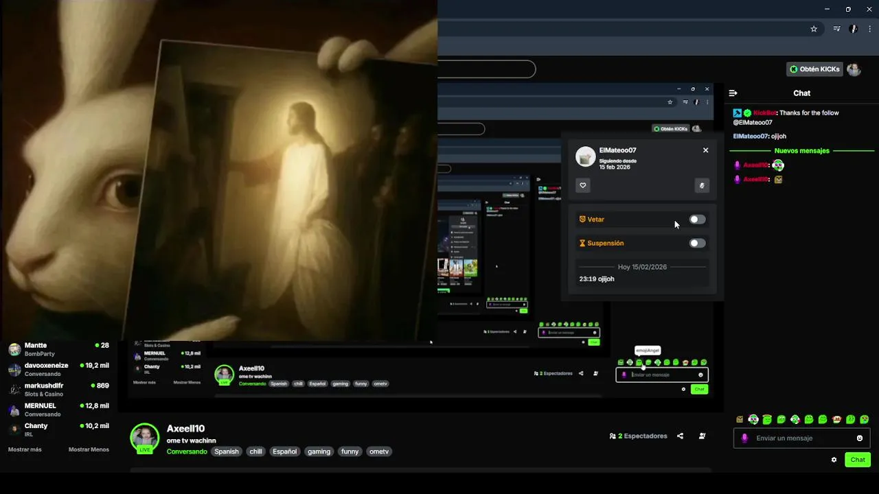879x494 pixels.
Task: Share the Axeell10 stream via share icon
Action: click(680, 436)
